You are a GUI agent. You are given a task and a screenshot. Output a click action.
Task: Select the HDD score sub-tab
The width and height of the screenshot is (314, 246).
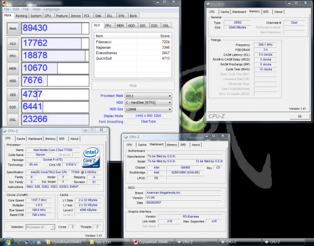tap(131, 26)
